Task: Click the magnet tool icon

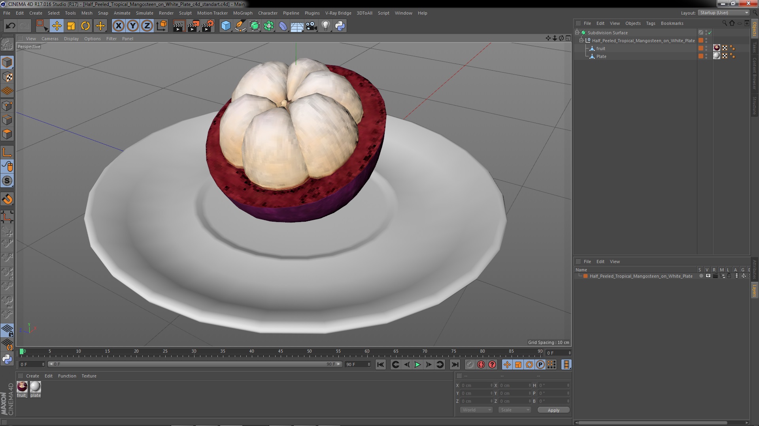Action: [7, 199]
